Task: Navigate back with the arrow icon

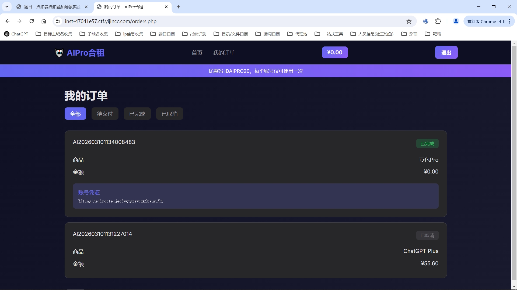Action: pos(8,21)
